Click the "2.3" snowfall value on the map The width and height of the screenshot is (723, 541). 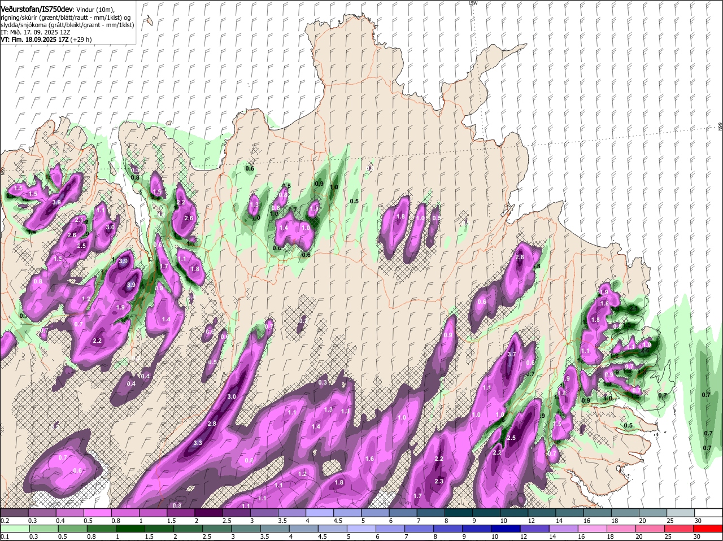[x=439, y=481]
